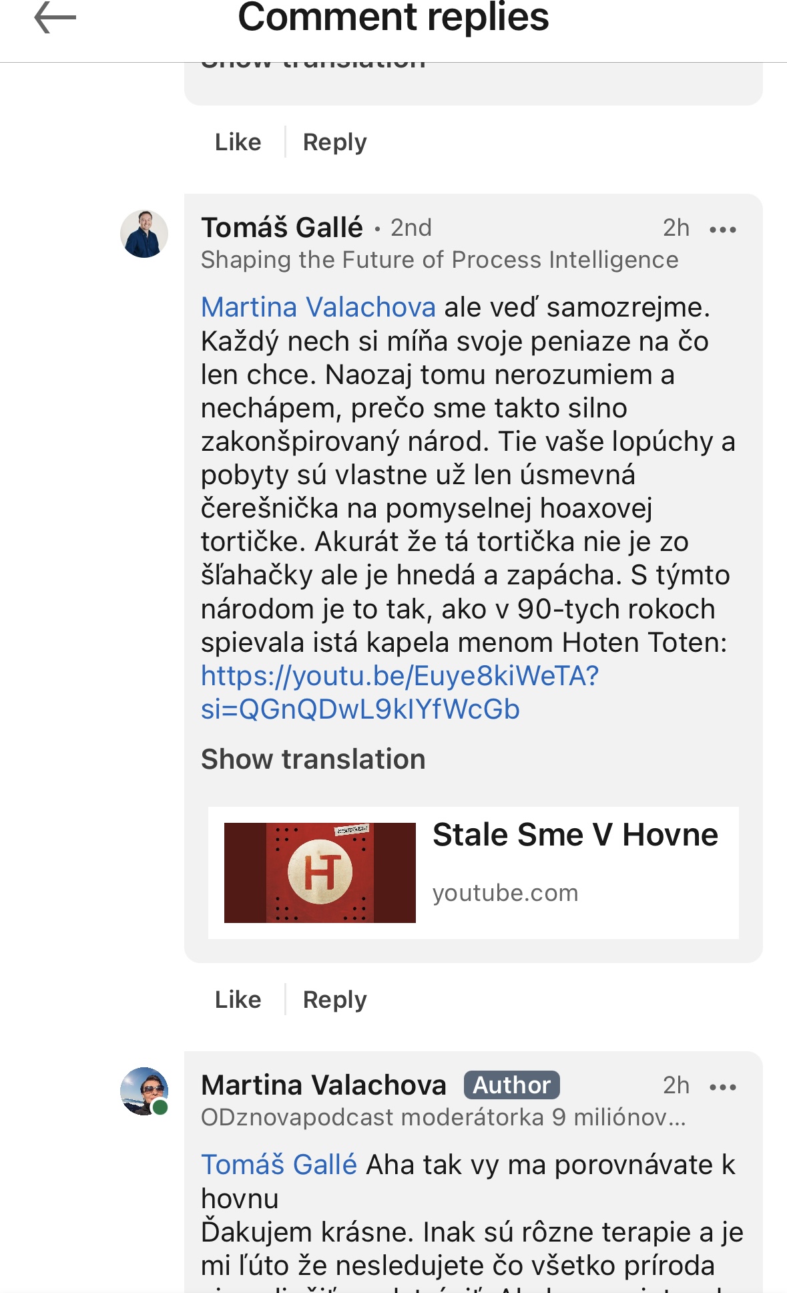The height and width of the screenshot is (1293, 787).
Task: Reply to Tomáš Gallé's comment
Action: 334,1000
